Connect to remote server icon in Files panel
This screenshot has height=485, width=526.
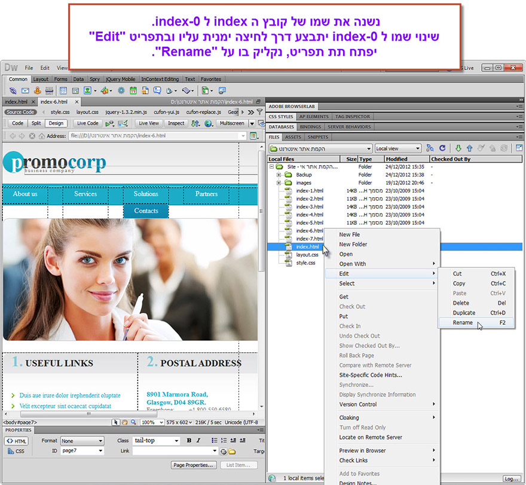point(430,148)
